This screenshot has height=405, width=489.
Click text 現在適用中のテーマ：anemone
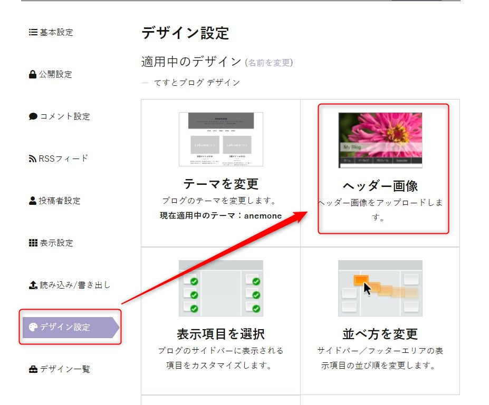click(x=221, y=216)
